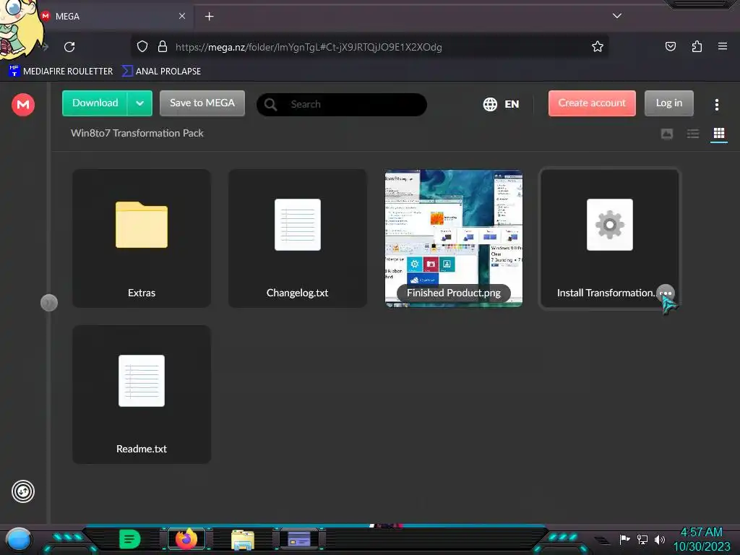The height and width of the screenshot is (555, 740).
Task: Focus the MEGA Search field
Action: [x=342, y=104]
